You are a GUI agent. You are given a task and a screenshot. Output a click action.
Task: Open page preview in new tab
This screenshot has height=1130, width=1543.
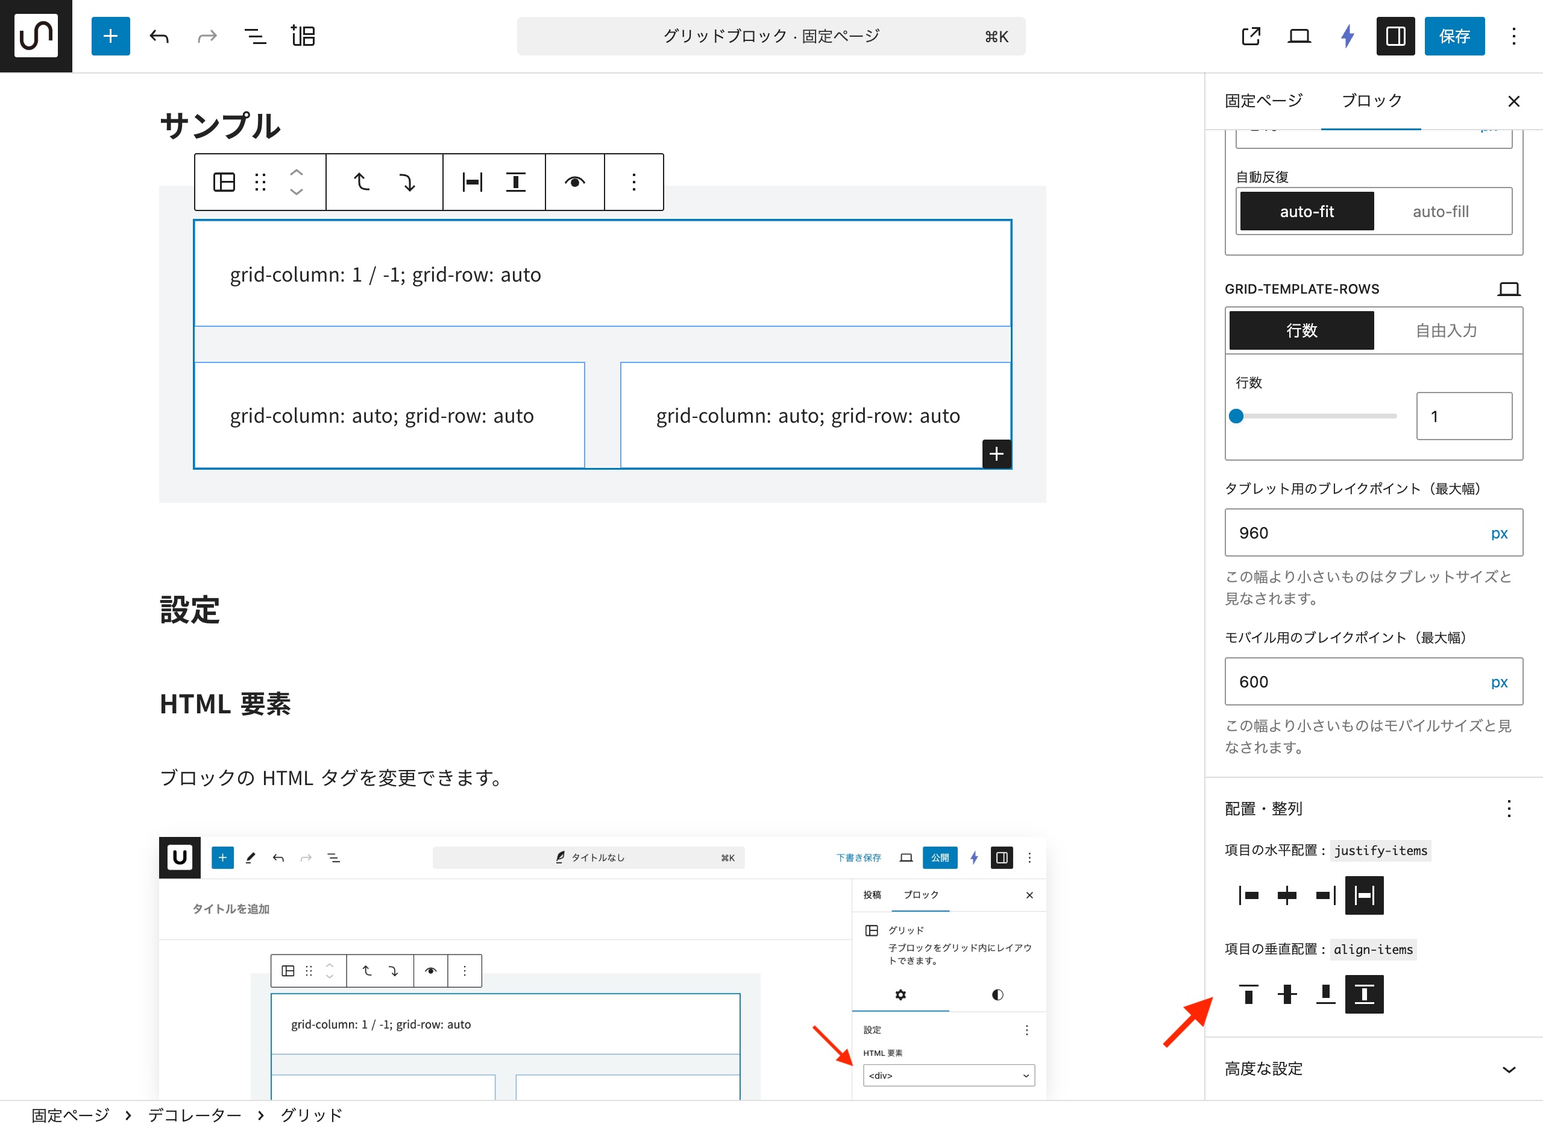pyautogui.click(x=1251, y=36)
